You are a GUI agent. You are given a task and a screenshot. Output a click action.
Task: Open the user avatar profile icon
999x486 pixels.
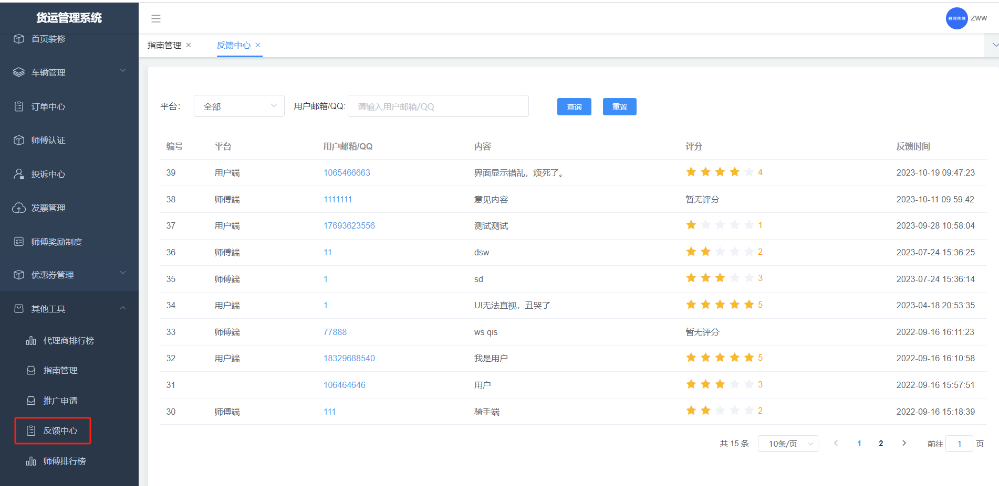(x=956, y=18)
